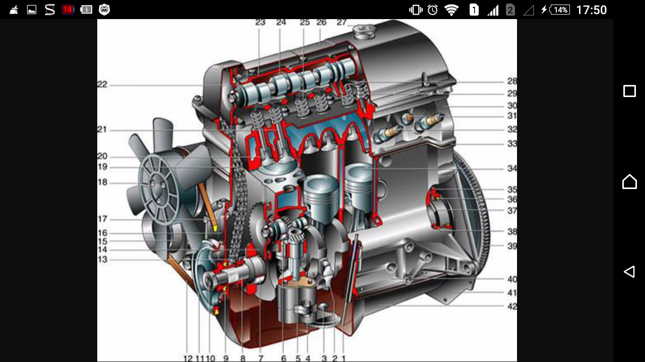Tap callout number 42 on the diagram
The image size is (645, 362).
(512, 306)
